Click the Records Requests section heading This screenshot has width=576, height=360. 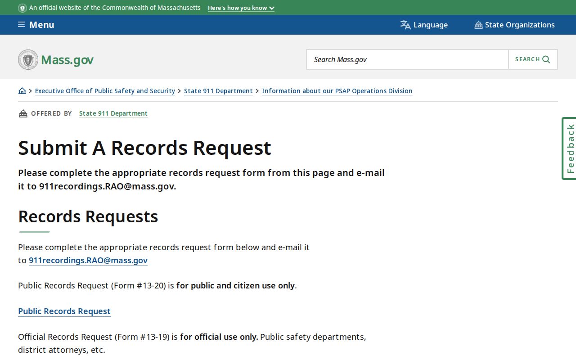(88, 216)
